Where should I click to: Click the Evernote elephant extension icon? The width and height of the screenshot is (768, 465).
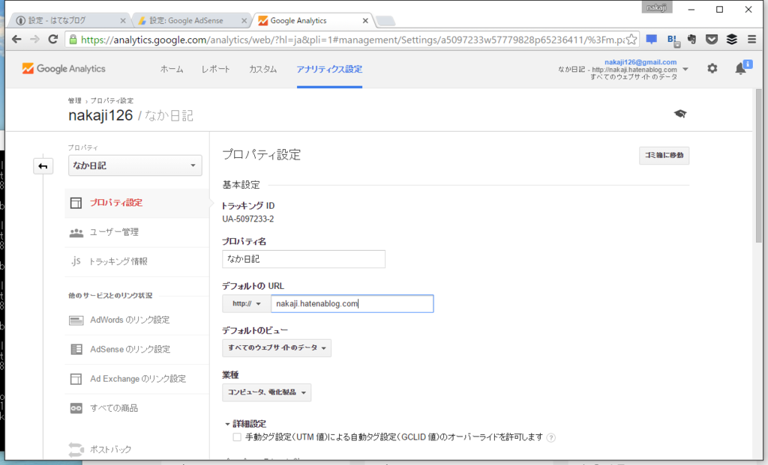(x=692, y=40)
